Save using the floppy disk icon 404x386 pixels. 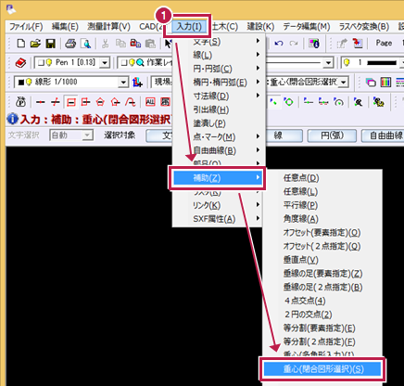[x=51, y=44]
